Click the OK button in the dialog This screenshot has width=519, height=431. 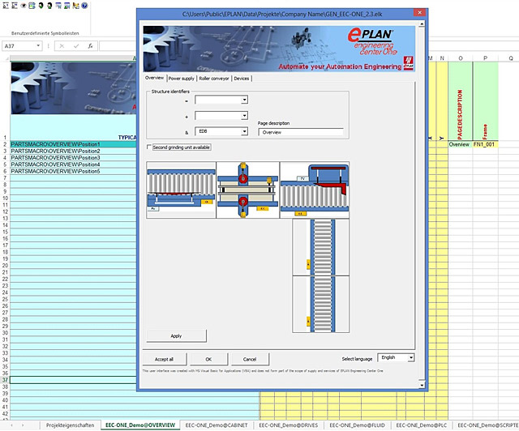[x=208, y=359]
